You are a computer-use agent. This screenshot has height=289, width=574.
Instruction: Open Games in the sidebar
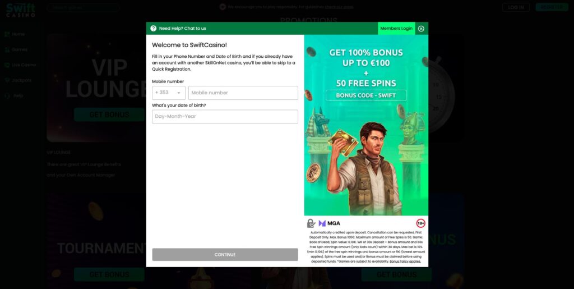[x=20, y=49]
